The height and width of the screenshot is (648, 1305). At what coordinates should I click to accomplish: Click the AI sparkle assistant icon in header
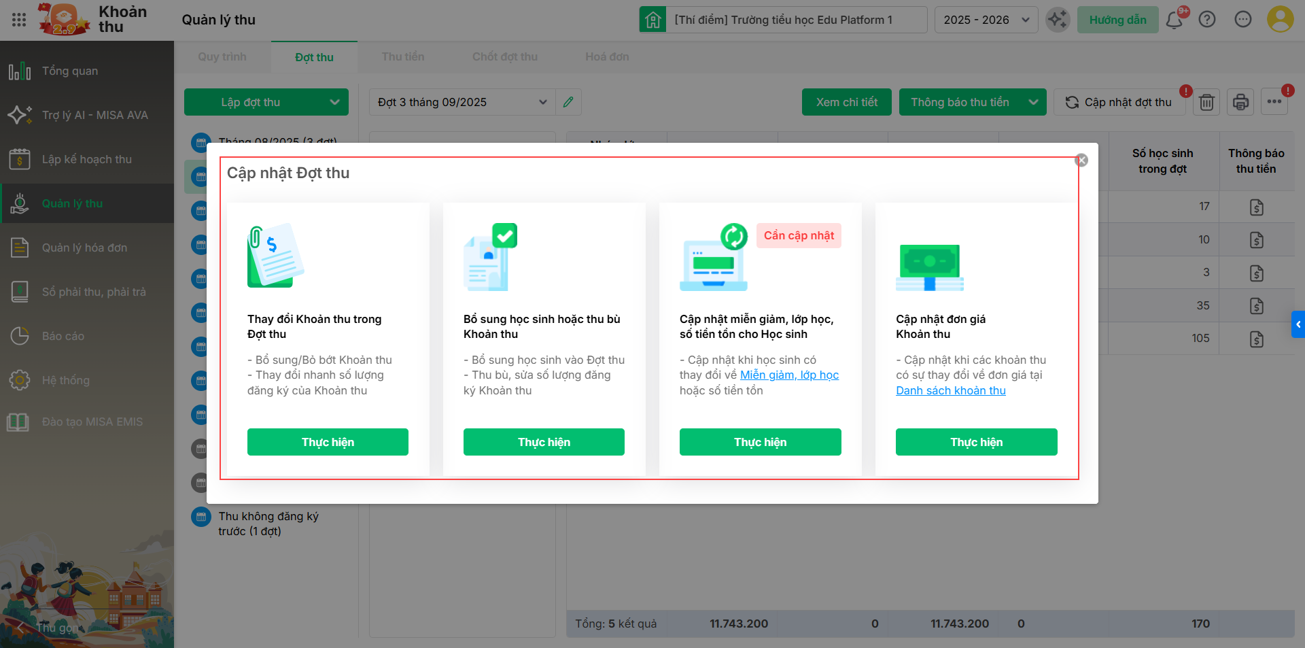(1058, 20)
